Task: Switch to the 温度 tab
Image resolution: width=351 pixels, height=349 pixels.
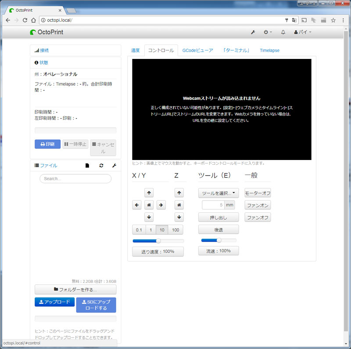Action: 135,51
